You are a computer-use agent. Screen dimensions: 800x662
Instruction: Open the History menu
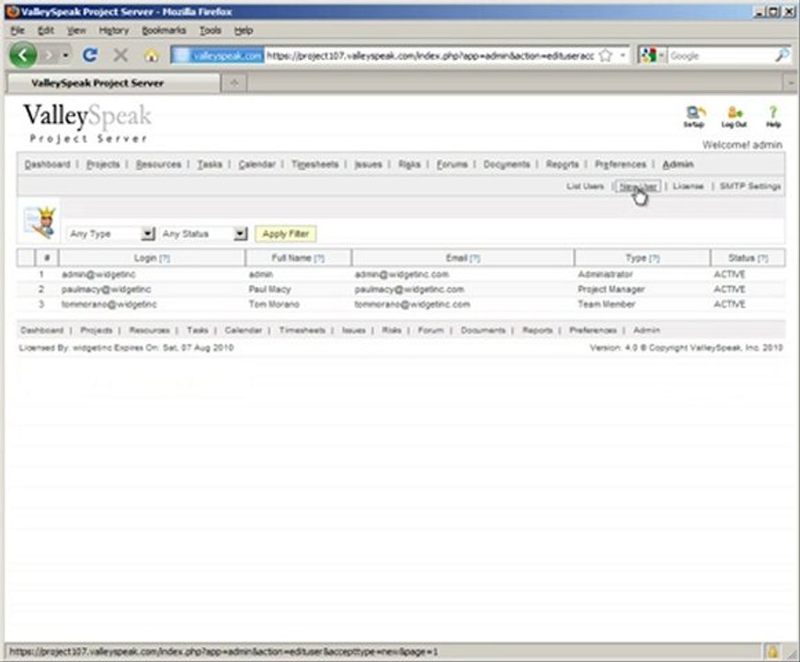[114, 30]
